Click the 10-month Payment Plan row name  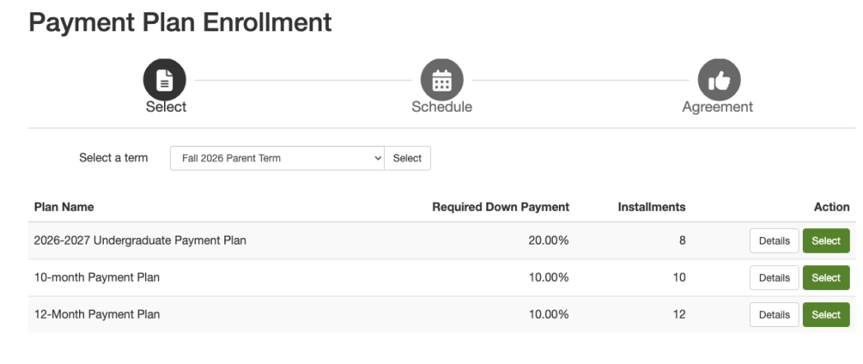pyautogui.click(x=97, y=278)
